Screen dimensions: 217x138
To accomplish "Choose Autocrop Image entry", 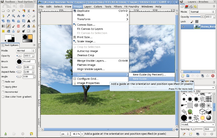I will tap(101, 51).
